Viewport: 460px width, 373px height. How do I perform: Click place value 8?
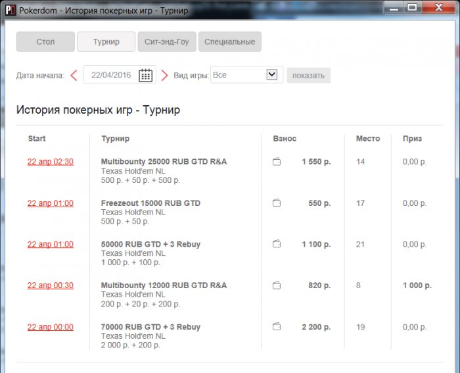[358, 286]
